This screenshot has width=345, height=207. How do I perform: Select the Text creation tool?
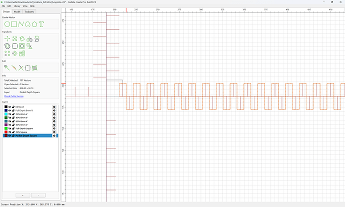[x=41, y=24]
